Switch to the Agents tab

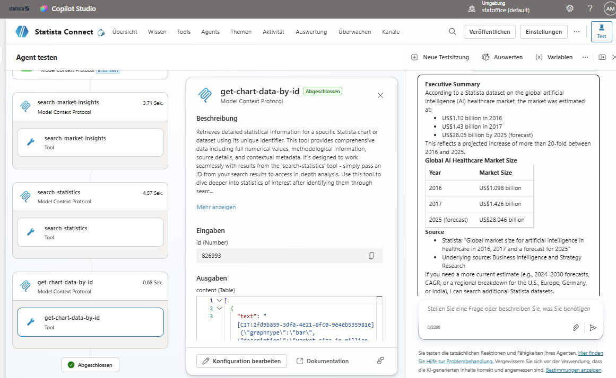210,32
